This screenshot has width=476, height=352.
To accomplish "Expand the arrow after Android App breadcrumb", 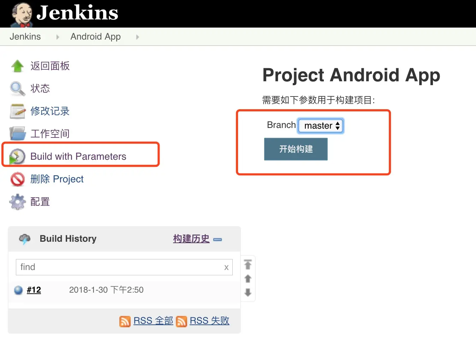I will (137, 37).
